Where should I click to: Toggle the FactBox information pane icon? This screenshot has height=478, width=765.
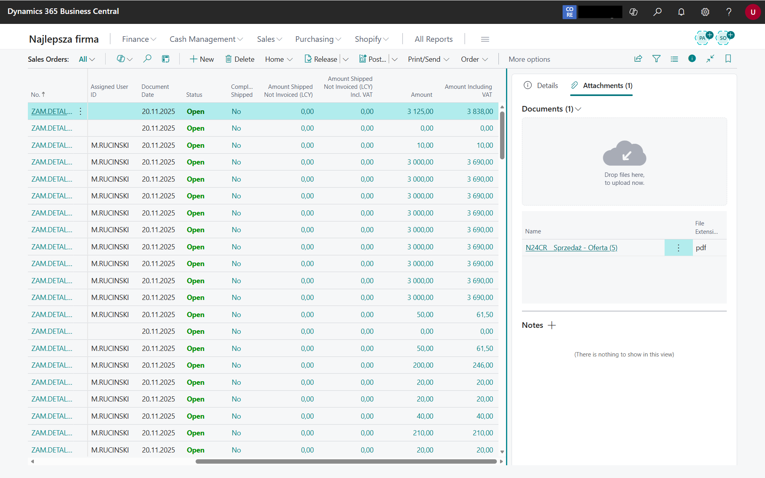point(692,59)
